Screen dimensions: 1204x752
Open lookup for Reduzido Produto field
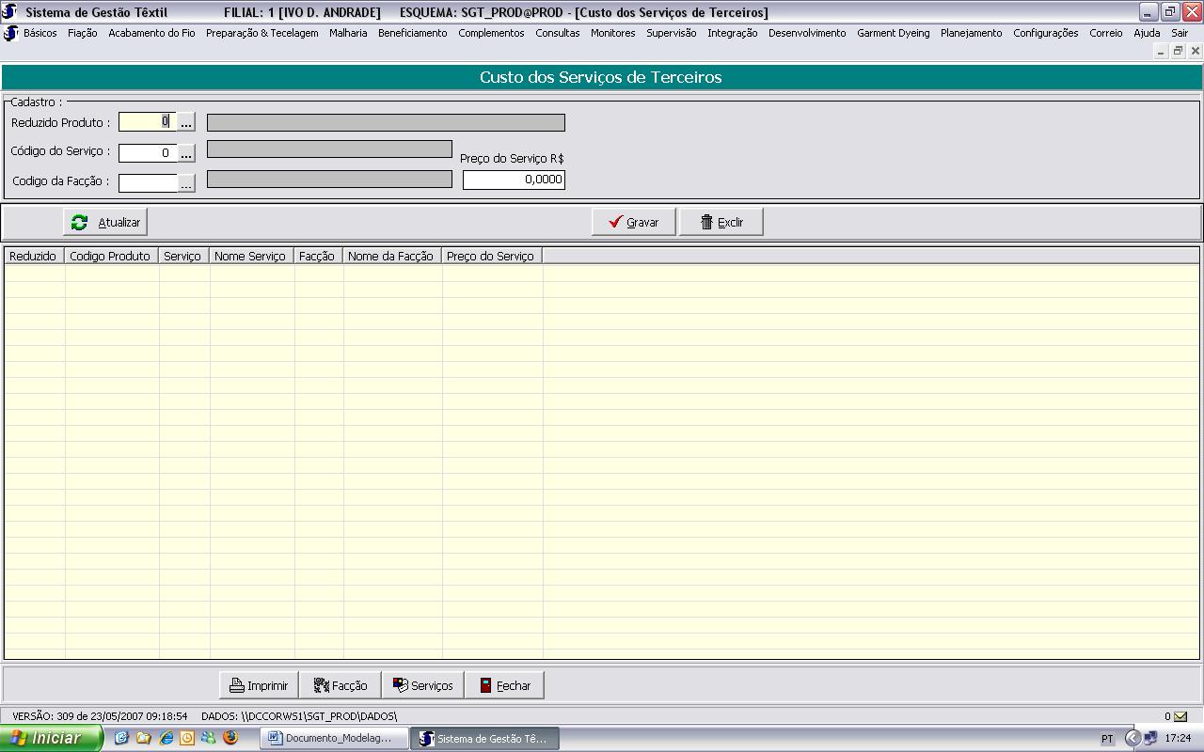pyautogui.click(x=186, y=123)
